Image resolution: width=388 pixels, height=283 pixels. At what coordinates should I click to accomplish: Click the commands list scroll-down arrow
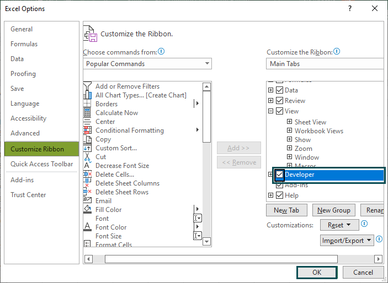click(206, 241)
